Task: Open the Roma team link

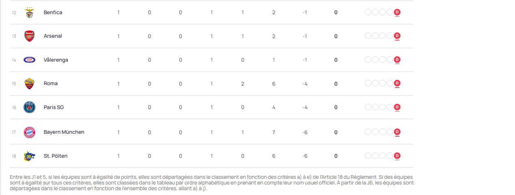Action: 51,84
